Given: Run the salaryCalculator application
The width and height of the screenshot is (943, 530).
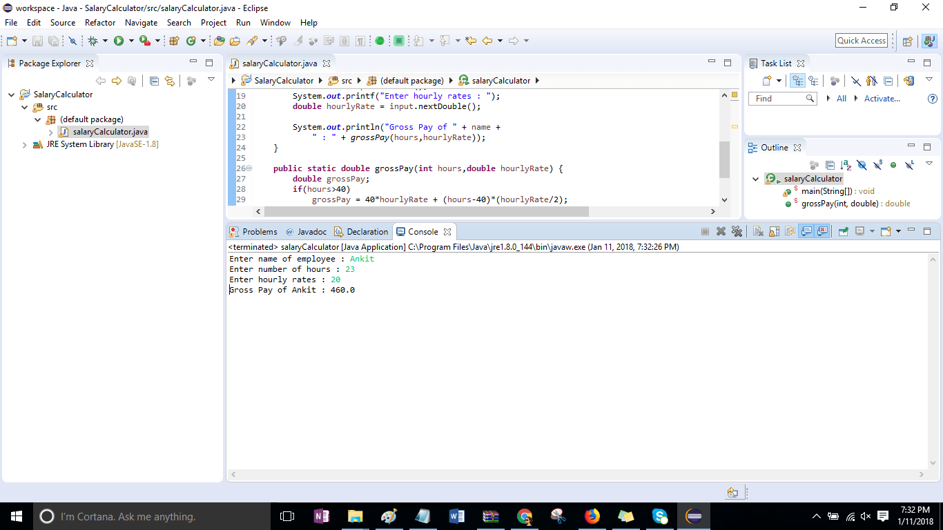Looking at the screenshot, I should [119, 40].
